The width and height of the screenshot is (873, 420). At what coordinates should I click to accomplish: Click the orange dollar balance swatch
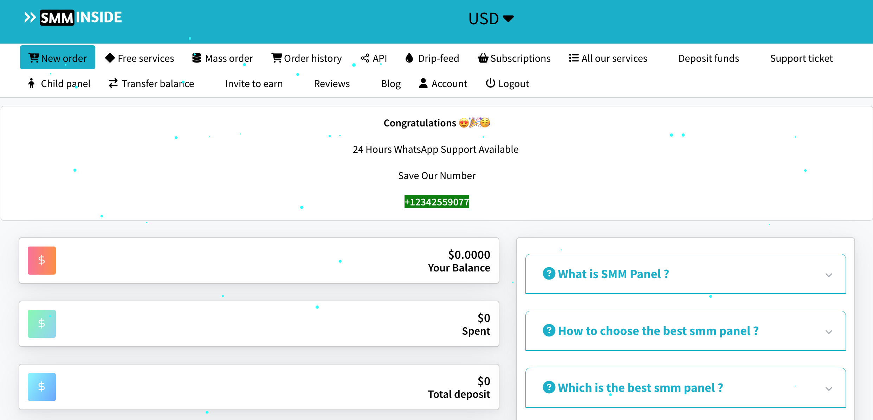(42, 261)
